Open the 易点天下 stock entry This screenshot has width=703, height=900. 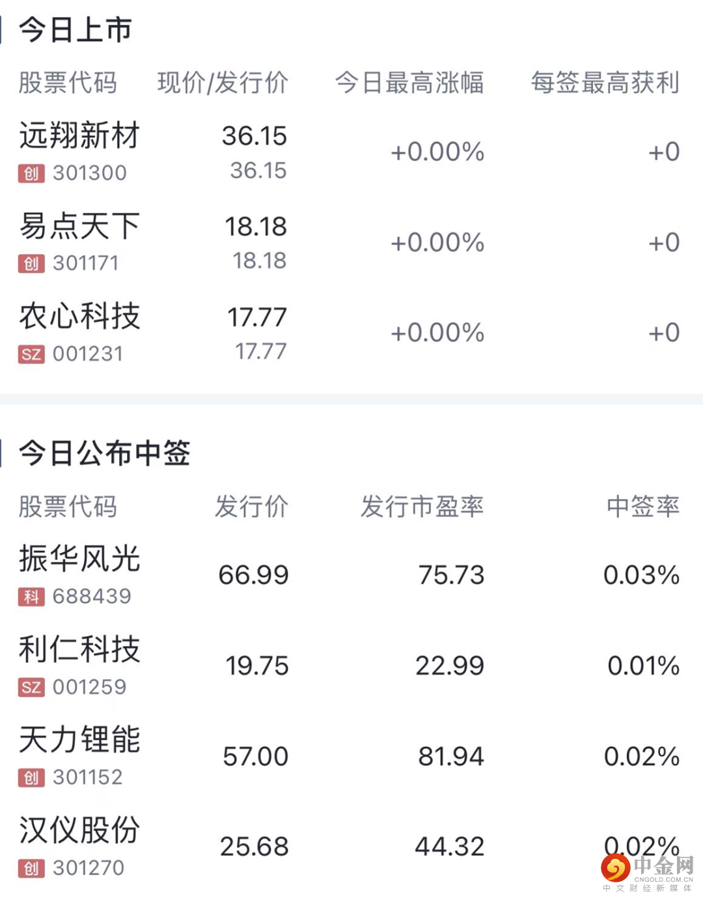79,227
